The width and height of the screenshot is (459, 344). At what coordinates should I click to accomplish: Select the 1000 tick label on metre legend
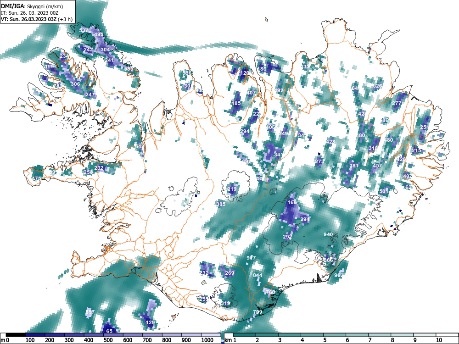pyautogui.click(x=207, y=340)
